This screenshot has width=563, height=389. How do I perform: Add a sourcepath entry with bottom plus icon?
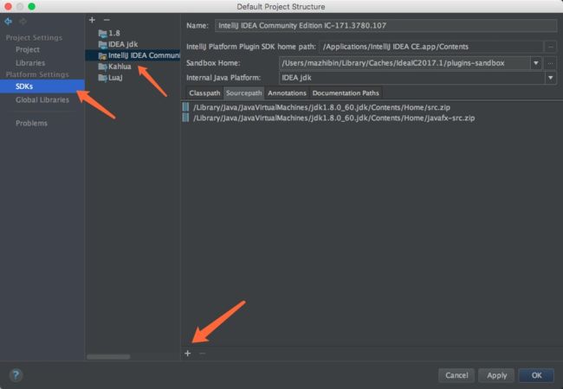click(188, 354)
